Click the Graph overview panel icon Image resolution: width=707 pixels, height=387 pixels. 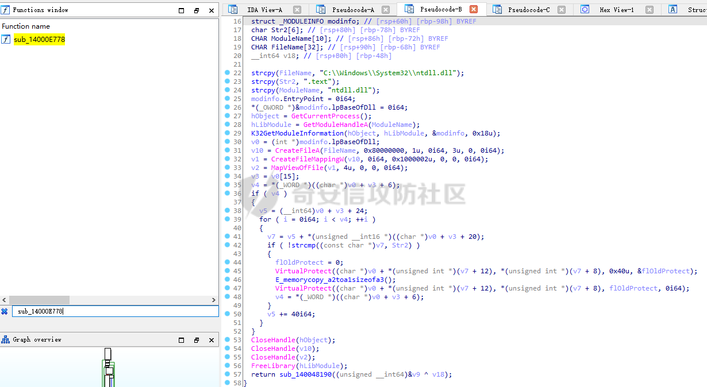pos(6,339)
